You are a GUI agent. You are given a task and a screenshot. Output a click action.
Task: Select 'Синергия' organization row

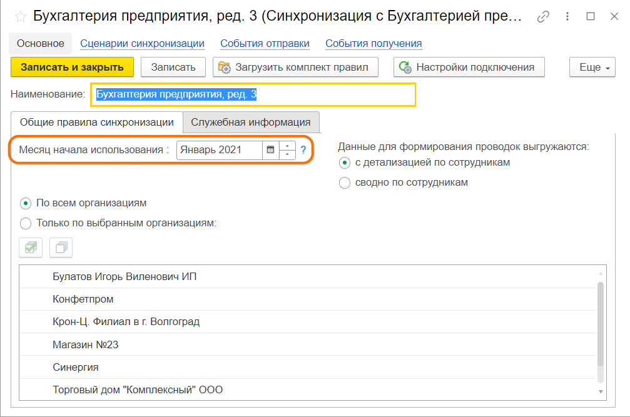click(308, 367)
